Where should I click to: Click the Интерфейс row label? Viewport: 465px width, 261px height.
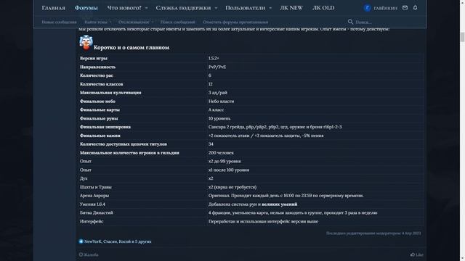coord(92,221)
